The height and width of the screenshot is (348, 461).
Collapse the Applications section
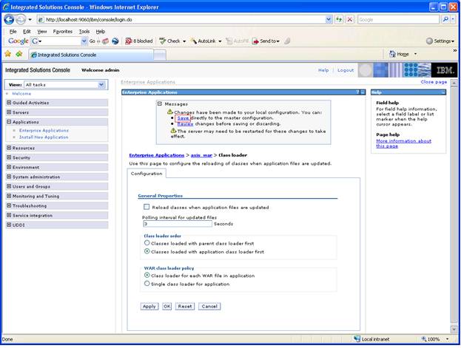(9, 122)
